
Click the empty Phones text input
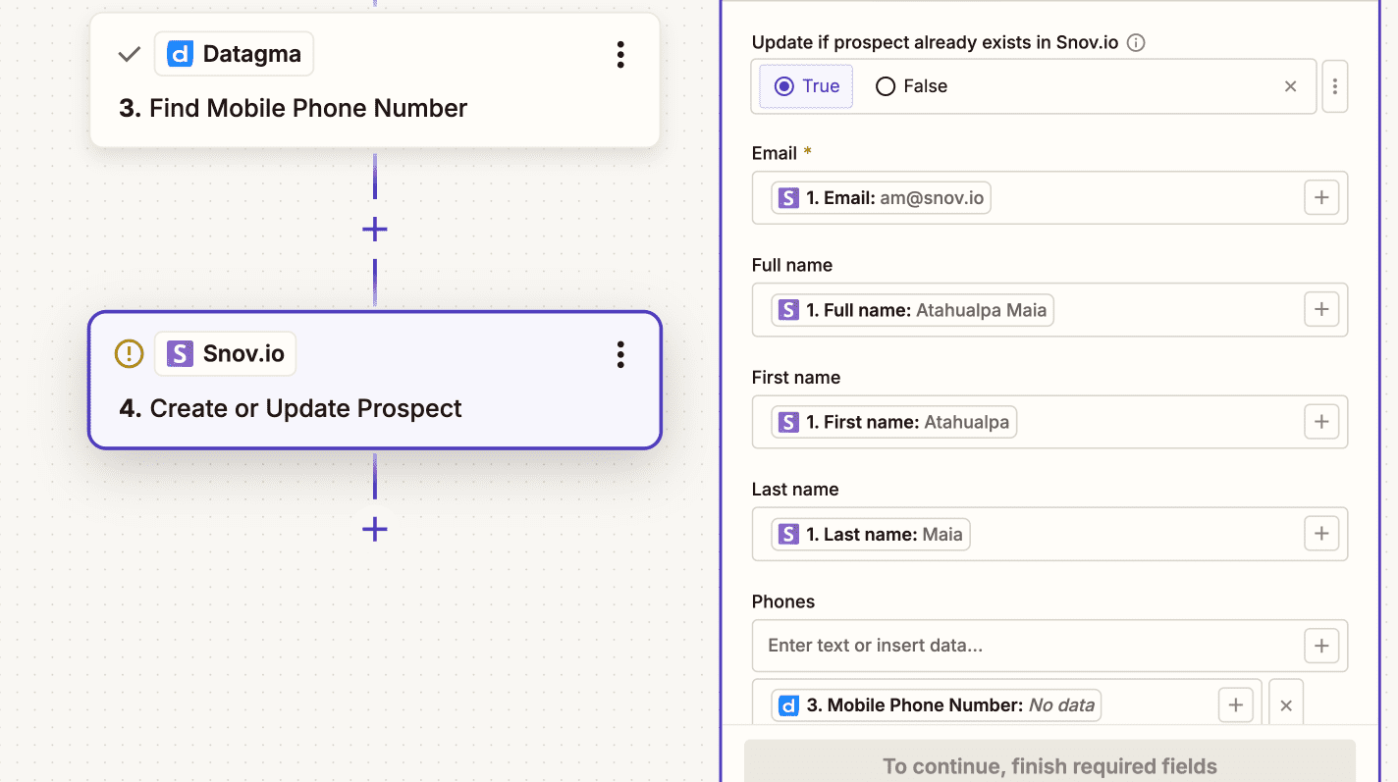coord(1021,646)
